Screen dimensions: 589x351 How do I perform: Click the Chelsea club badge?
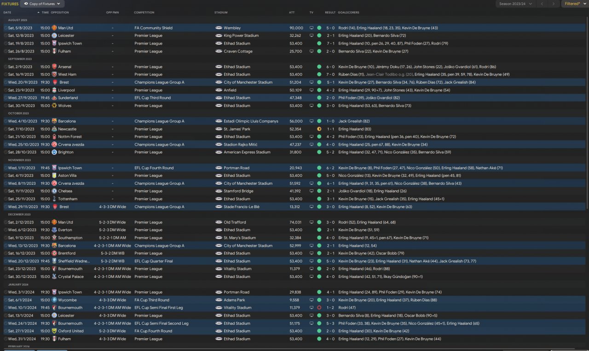point(54,191)
